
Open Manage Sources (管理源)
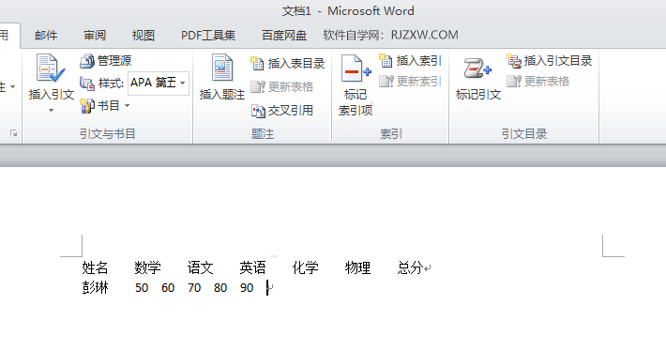point(106,61)
